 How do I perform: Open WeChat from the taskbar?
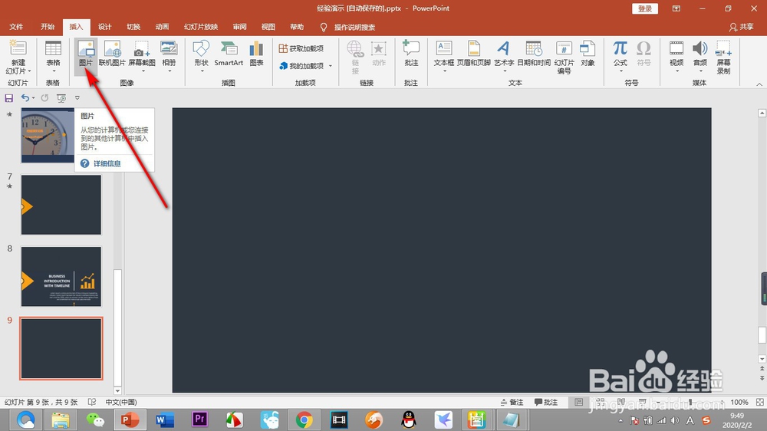[95, 419]
